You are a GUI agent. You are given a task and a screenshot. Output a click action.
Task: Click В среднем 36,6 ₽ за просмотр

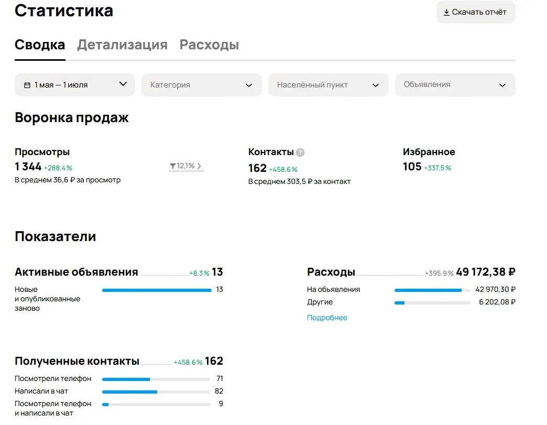pos(68,180)
